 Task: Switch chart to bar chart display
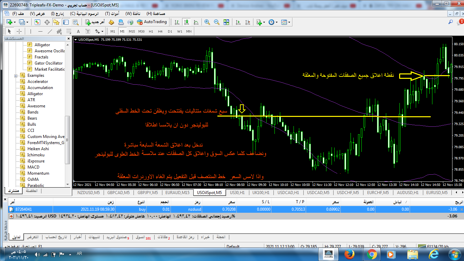[x=177, y=22]
